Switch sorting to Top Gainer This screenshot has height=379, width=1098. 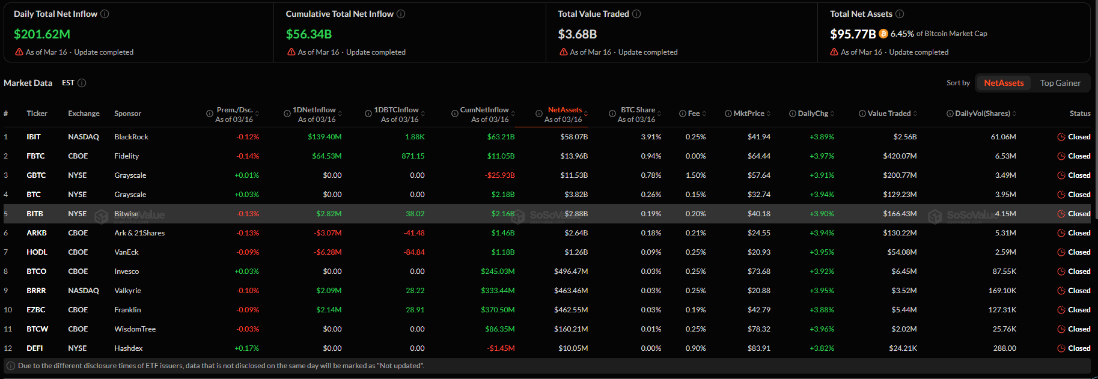point(1060,83)
